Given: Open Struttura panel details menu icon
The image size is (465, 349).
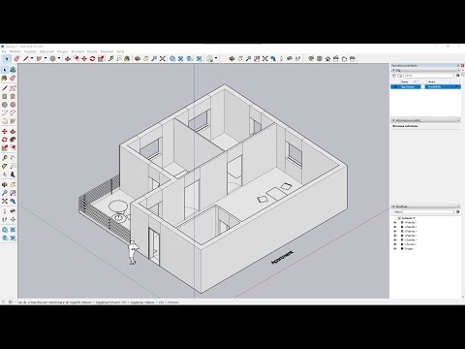Looking at the screenshot, I should 458,212.
